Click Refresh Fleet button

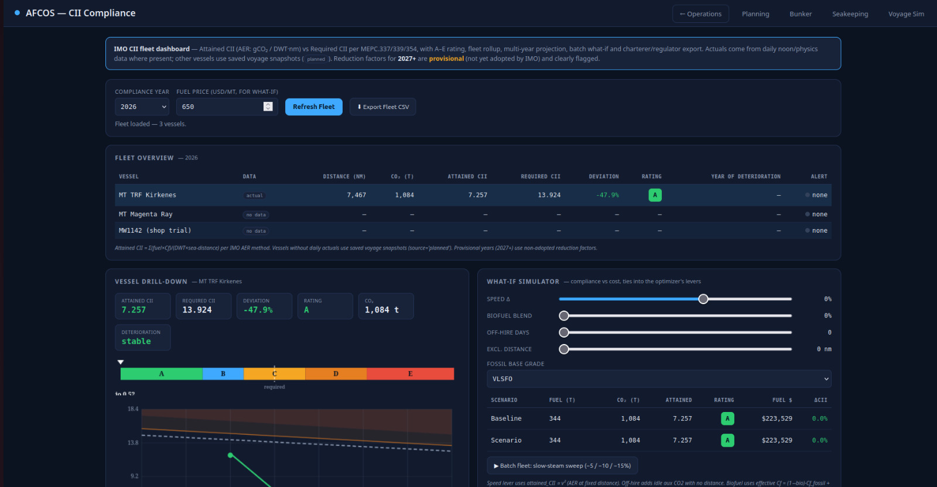click(x=314, y=107)
